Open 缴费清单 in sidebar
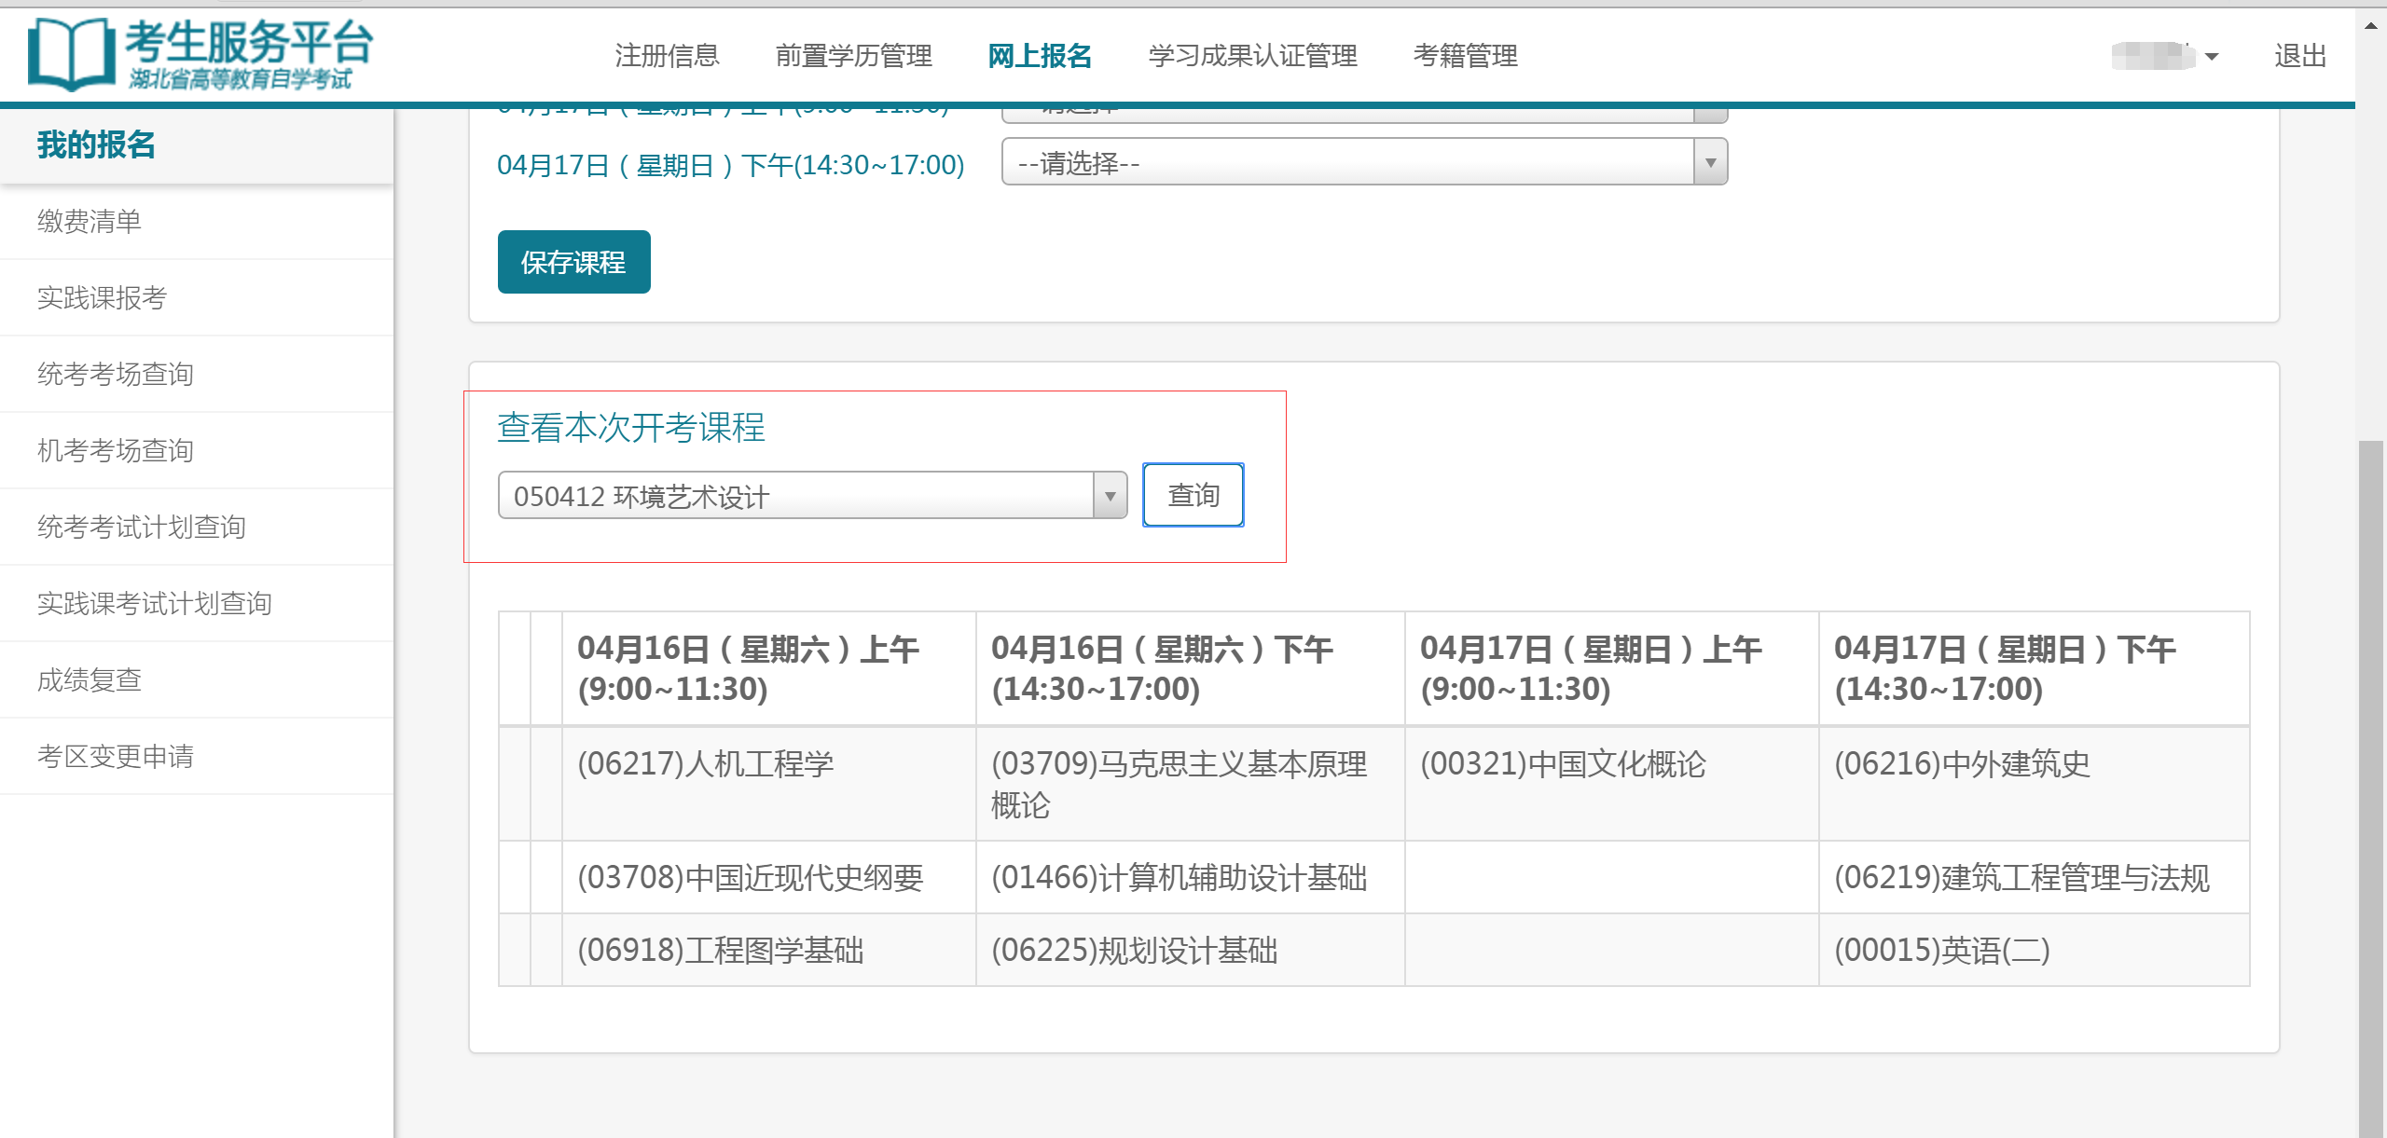This screenshot has width=2387, height=1138. point(90,222)
